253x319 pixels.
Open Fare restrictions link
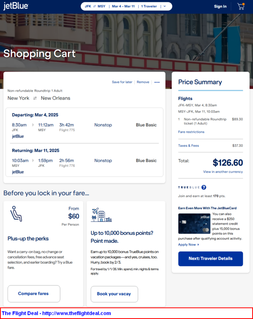(191, 132)
